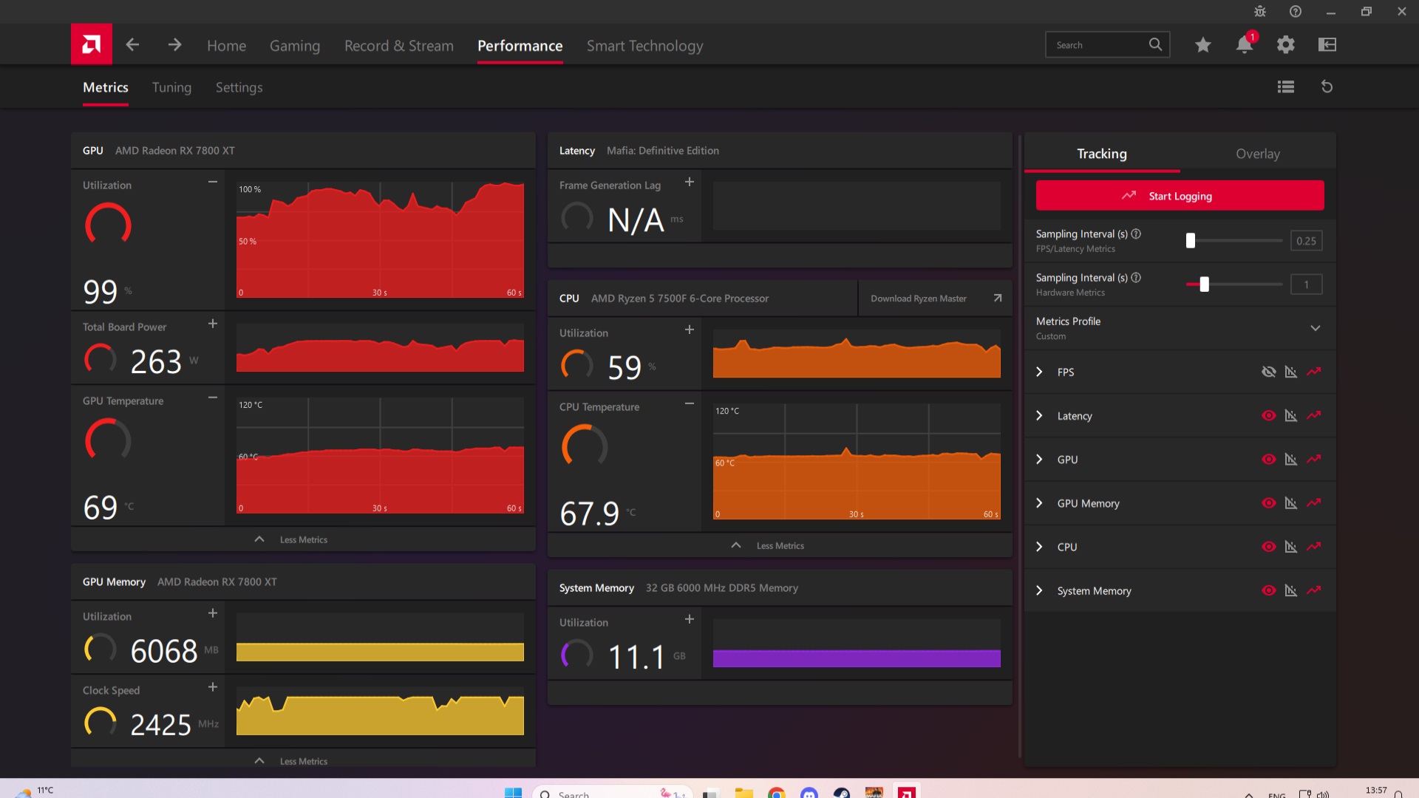
Task: Click the reset metrics icon
Action: (1327, 87)
